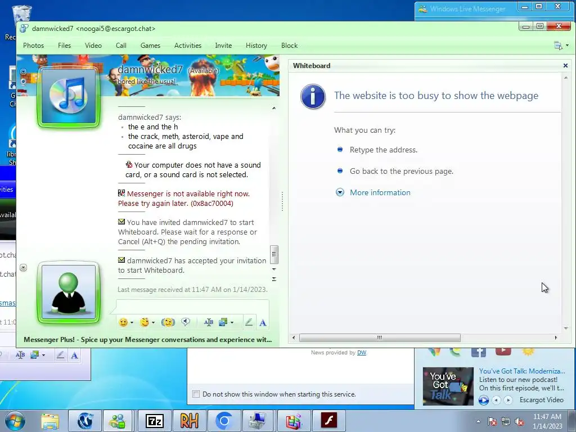Click the Video menu item
Image resolution: width=576 pixels, height=432 pixels.
93,46
